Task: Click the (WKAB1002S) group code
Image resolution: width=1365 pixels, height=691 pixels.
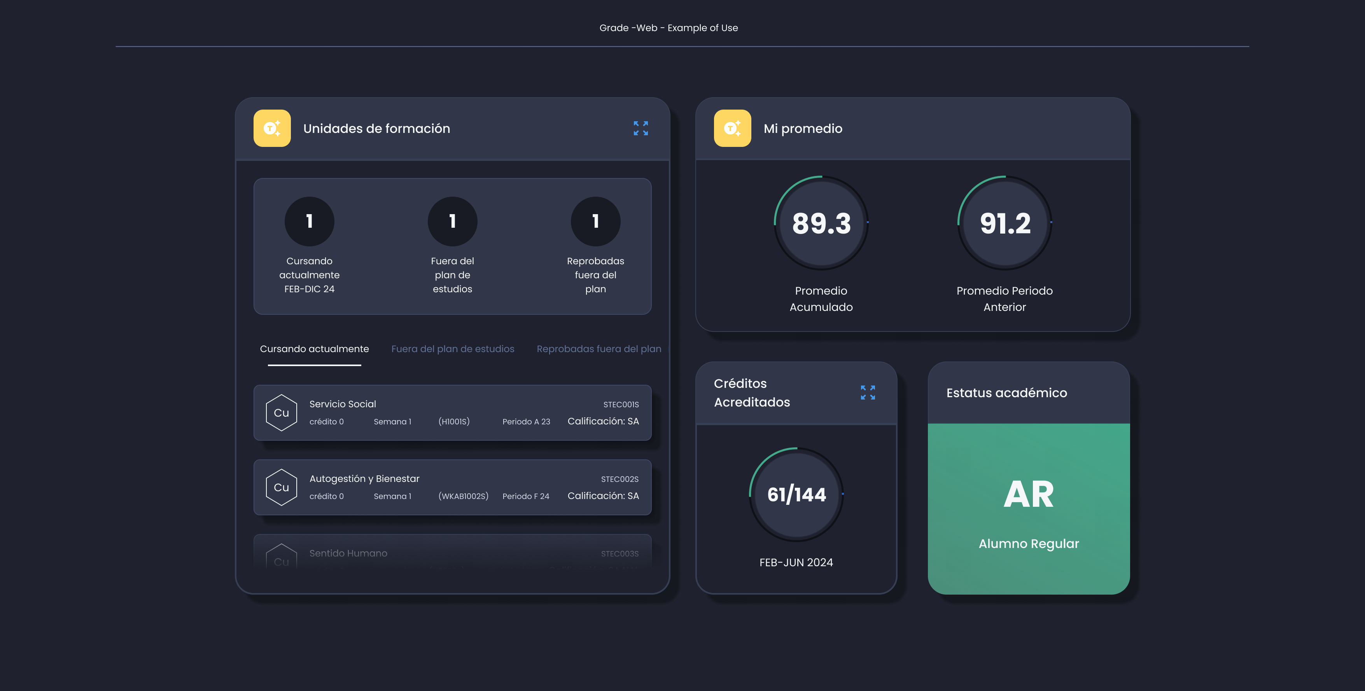Action: tap(463, 496)
